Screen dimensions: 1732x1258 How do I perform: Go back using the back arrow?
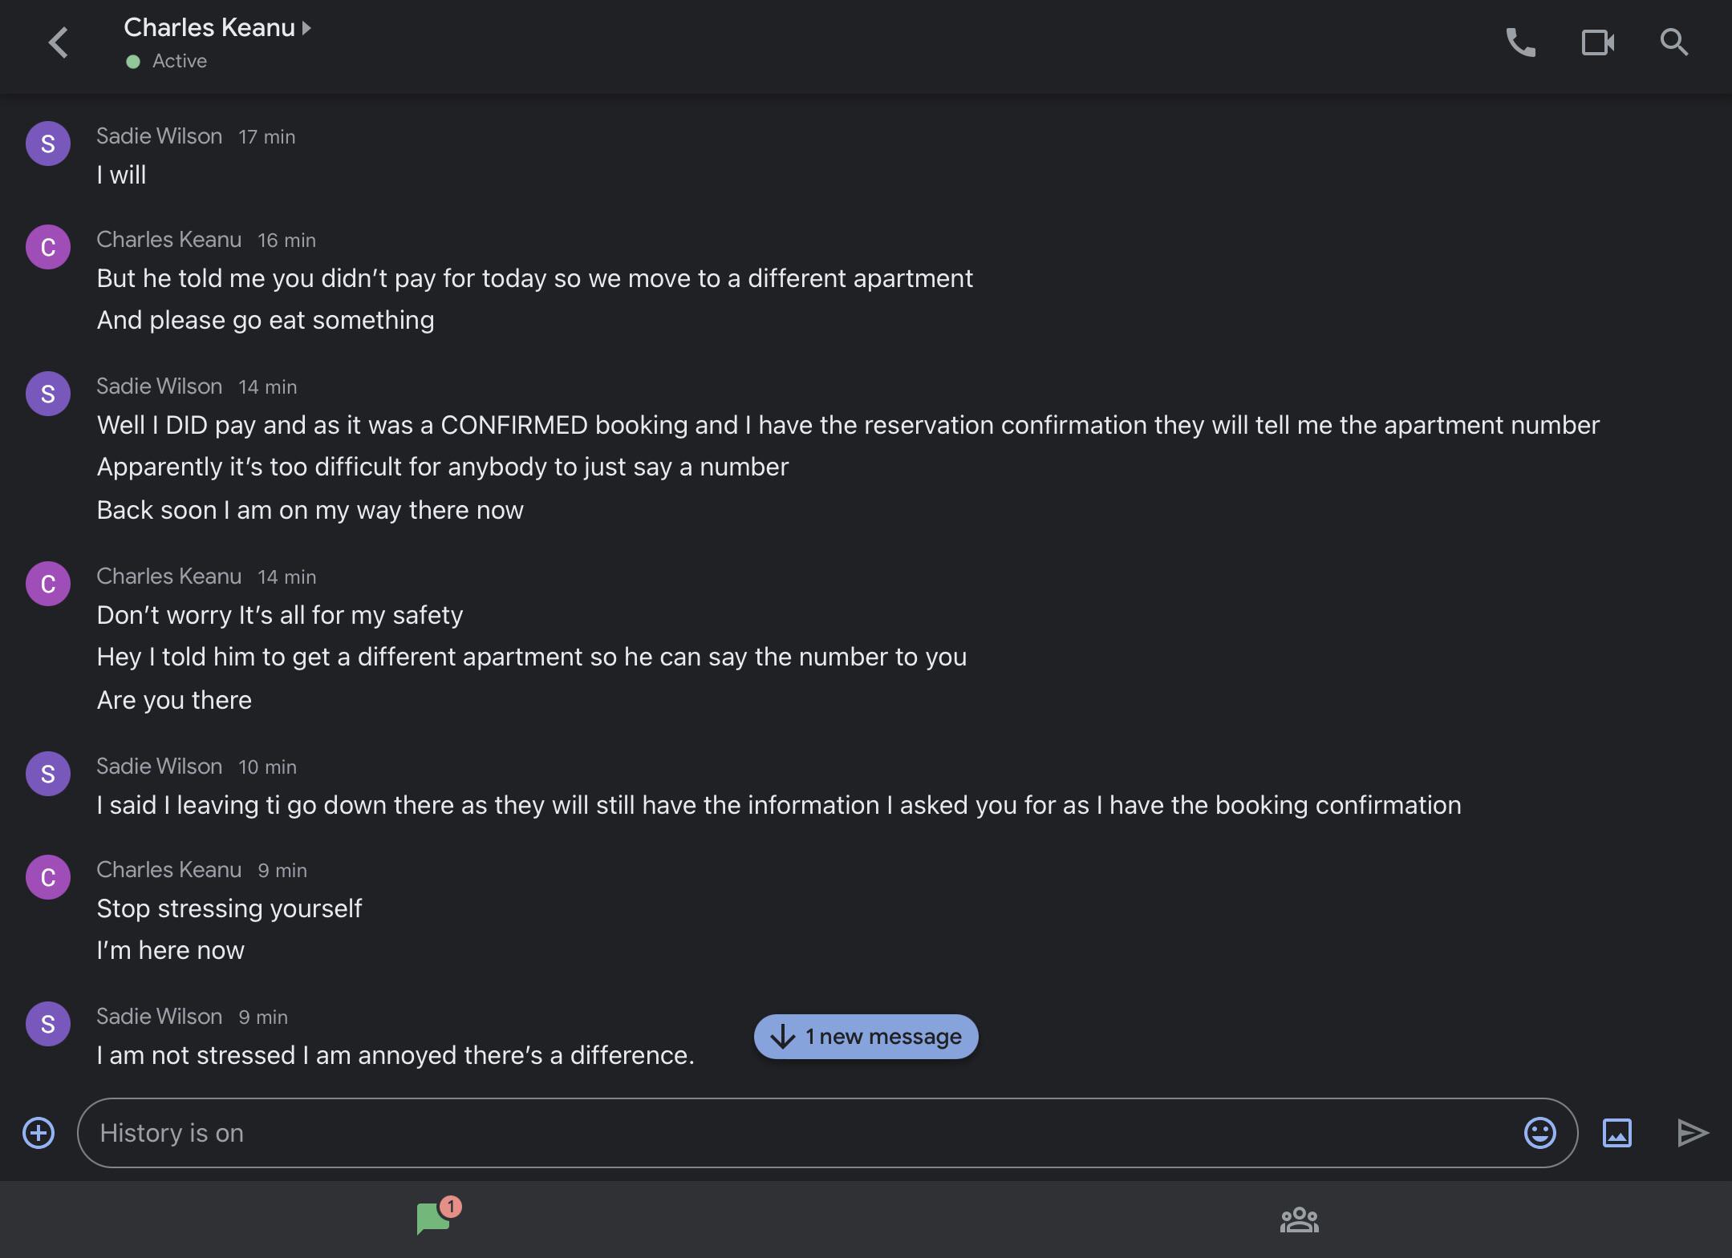pos(58,43)
